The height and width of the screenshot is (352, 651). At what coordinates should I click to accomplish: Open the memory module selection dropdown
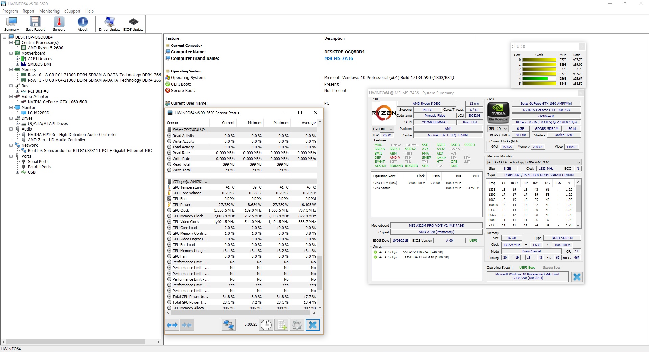(534, 162)
